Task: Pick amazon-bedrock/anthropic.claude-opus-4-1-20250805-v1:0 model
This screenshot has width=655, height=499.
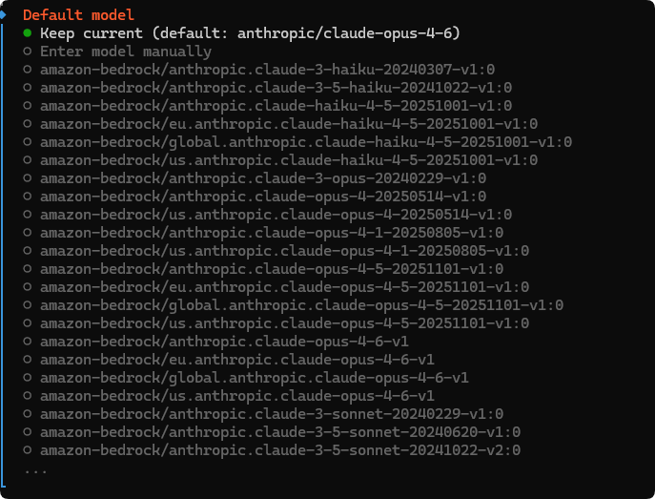Action: [x=272, y=233]
